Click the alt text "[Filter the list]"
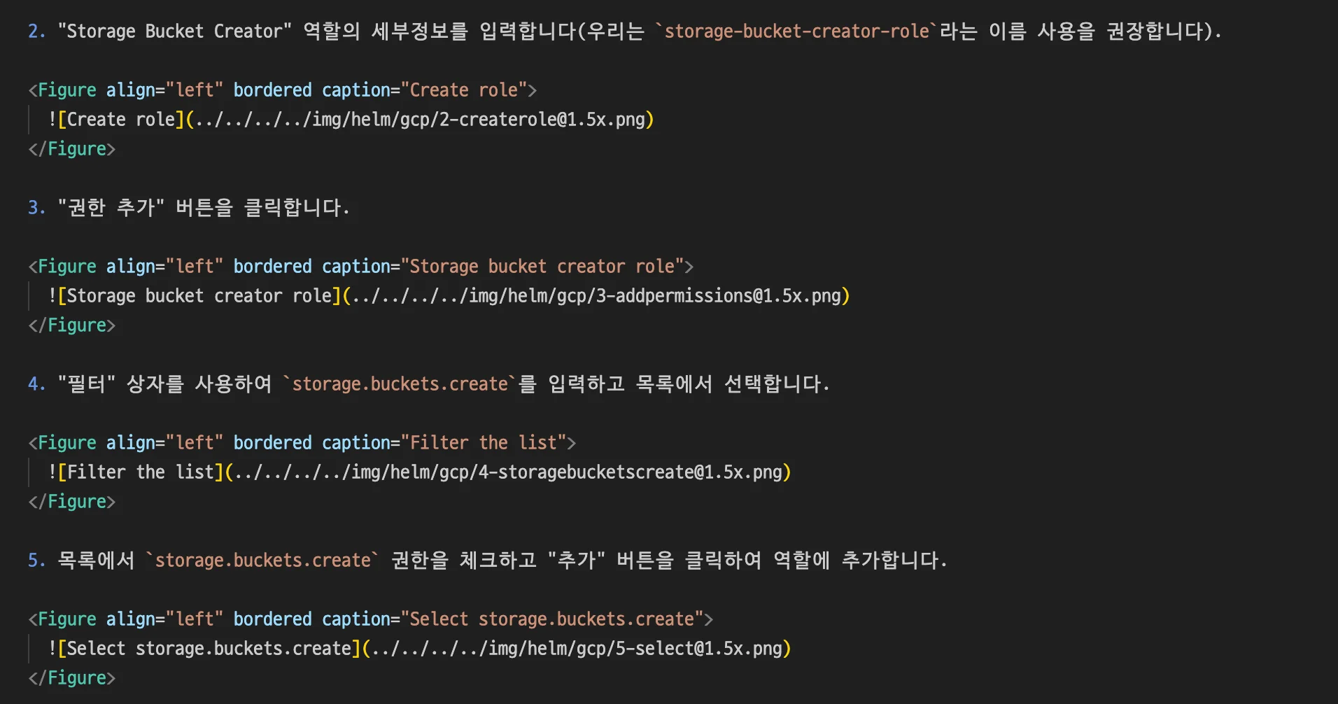 pos(140,472)
